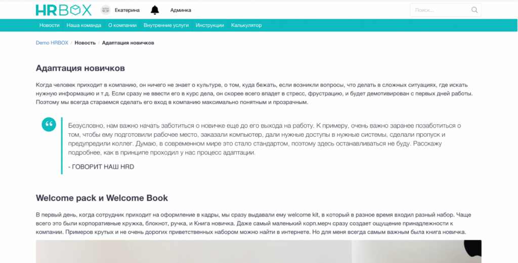Click the paragraph starting 'В первый день'
This screenshot has height=263, width=518.
click(x=253, y=224)
